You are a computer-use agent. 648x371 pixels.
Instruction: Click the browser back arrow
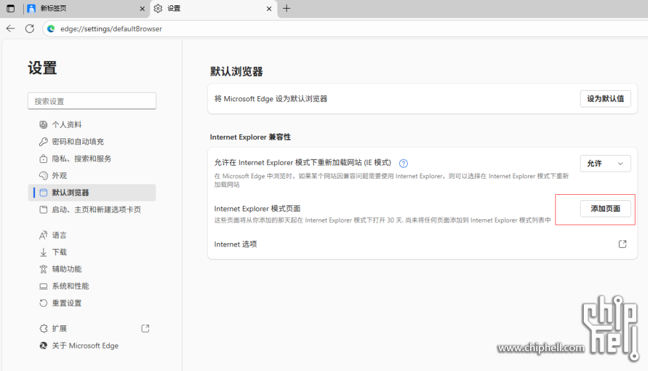pyautogui.click(x=11, y=28)
